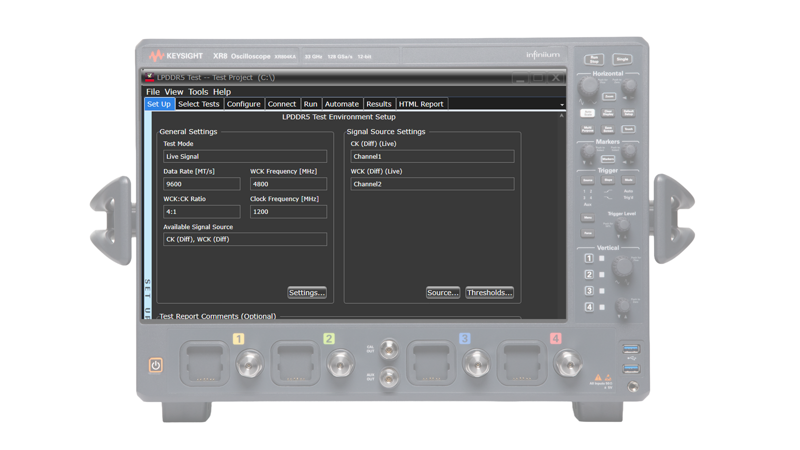The height and width of the screenshot is (450, 800).
Task: Switch to the Automate tab
Action: (x=342, y=104)
